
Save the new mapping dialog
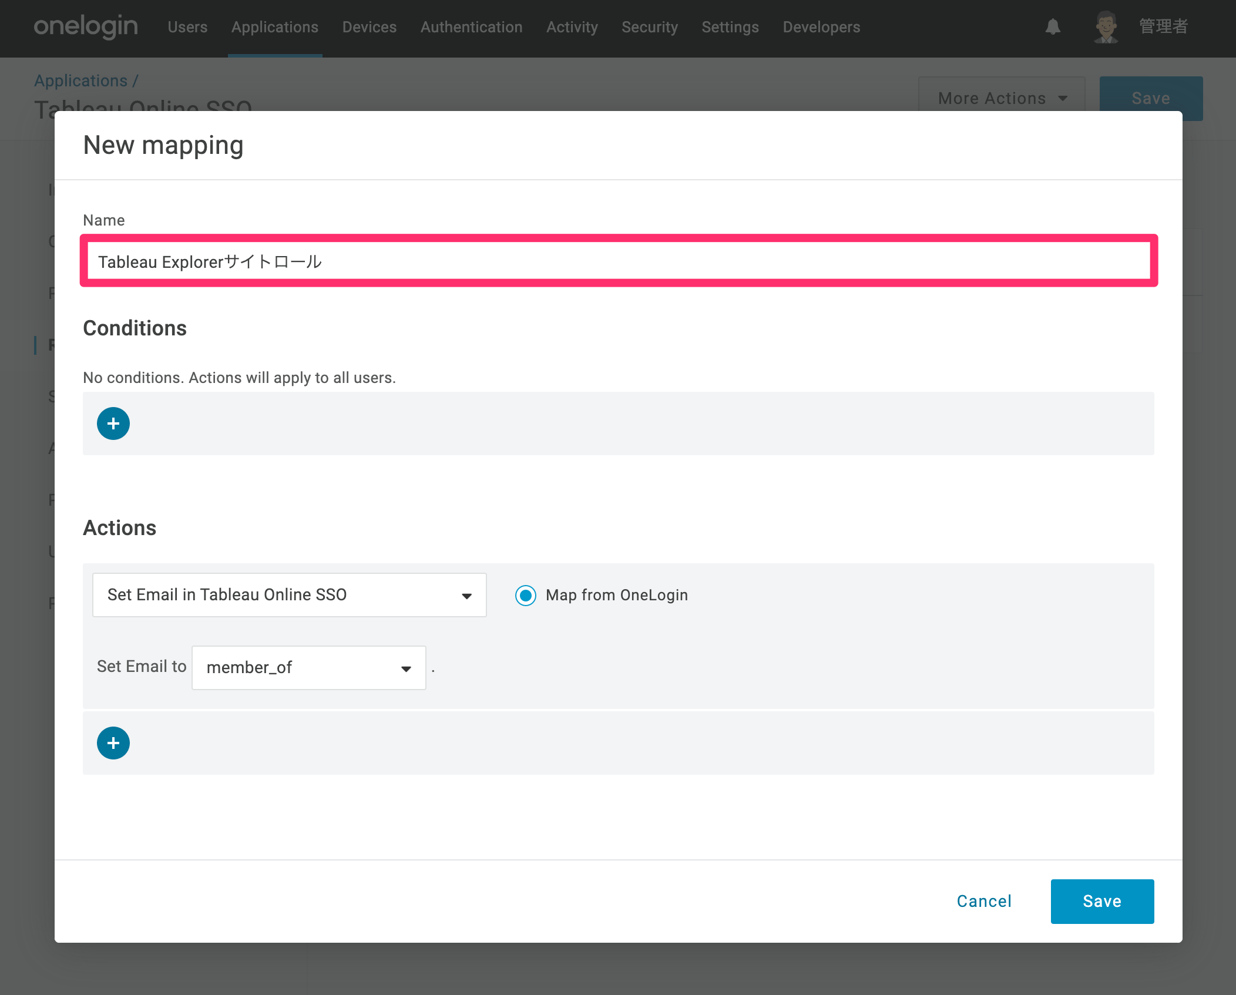click(x=1103, y=901)
